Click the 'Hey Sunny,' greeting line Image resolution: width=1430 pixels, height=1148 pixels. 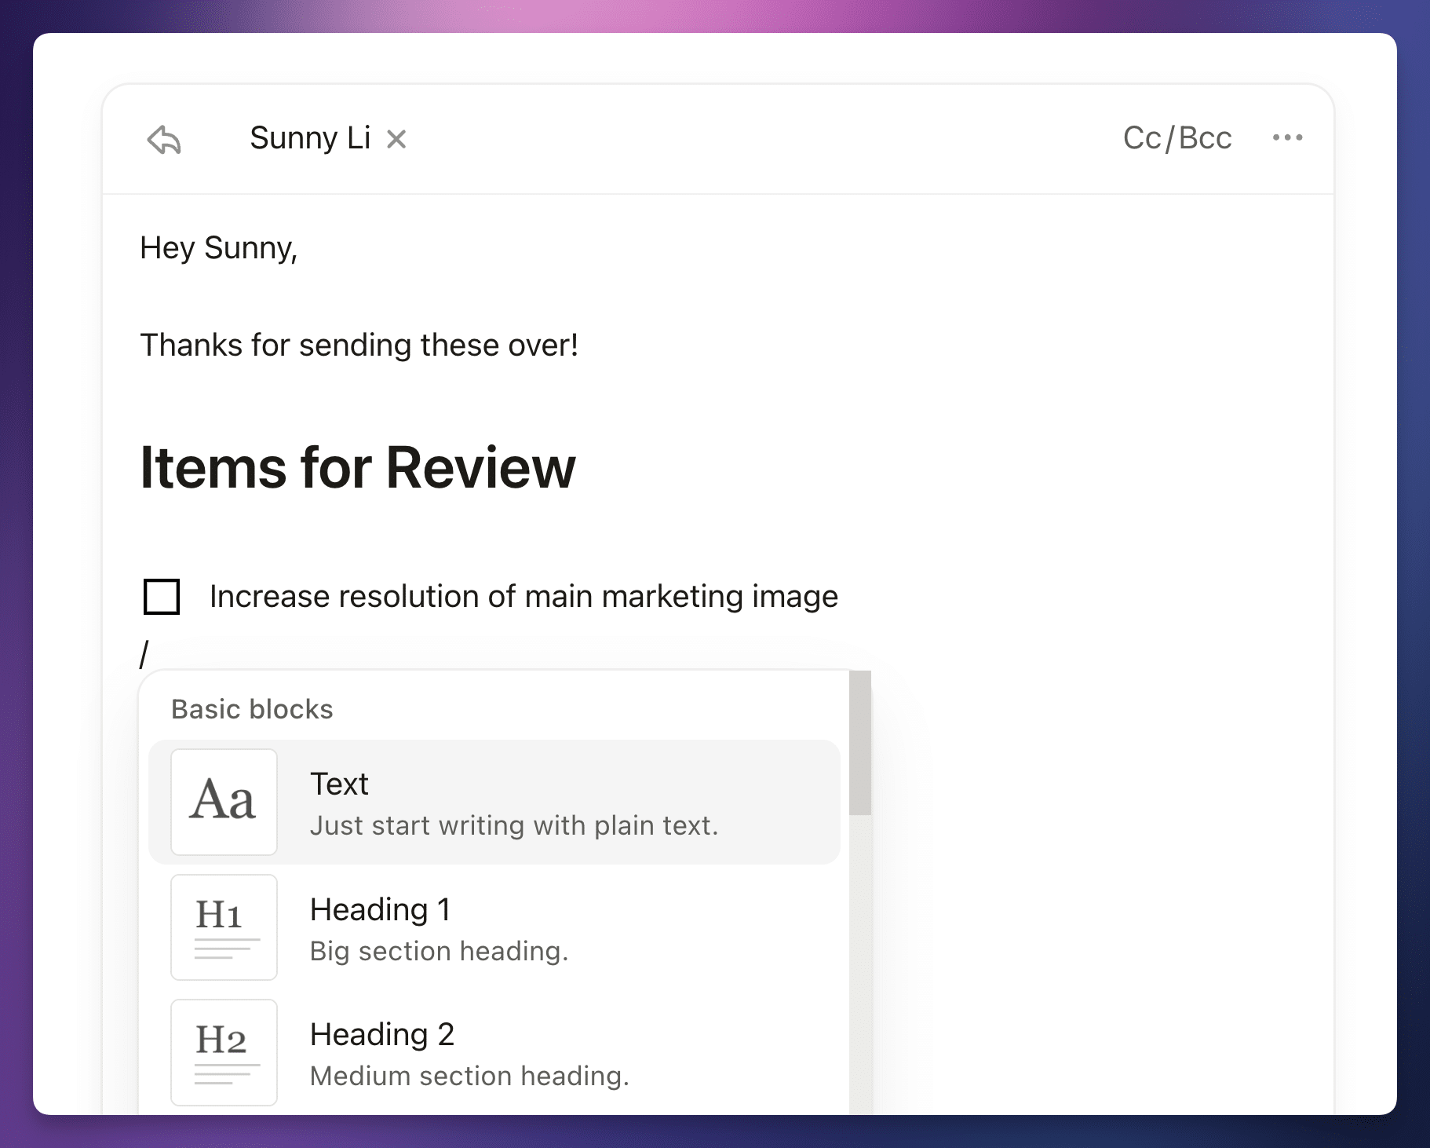point(219,249)
